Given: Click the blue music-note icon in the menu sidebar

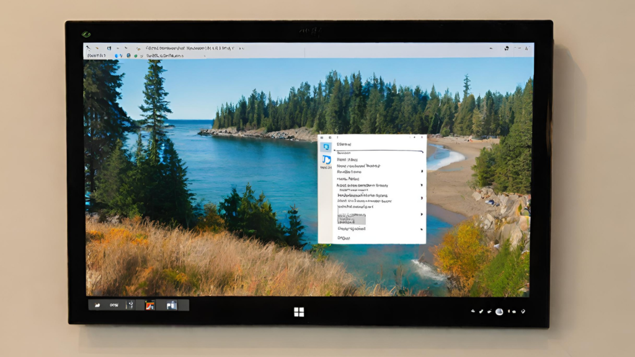Looking at the screenshot, I should pos(326,161).
